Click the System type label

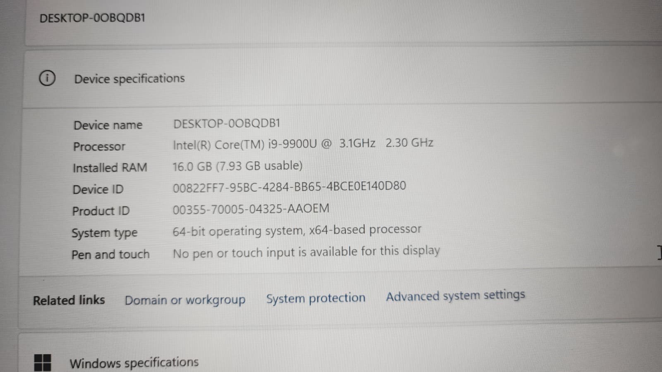pyautogui.click(x=105, y=233)
